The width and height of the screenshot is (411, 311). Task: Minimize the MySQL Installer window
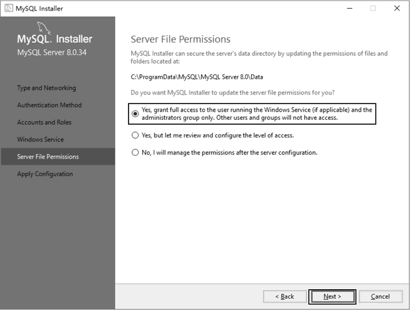tap(350, 8)
